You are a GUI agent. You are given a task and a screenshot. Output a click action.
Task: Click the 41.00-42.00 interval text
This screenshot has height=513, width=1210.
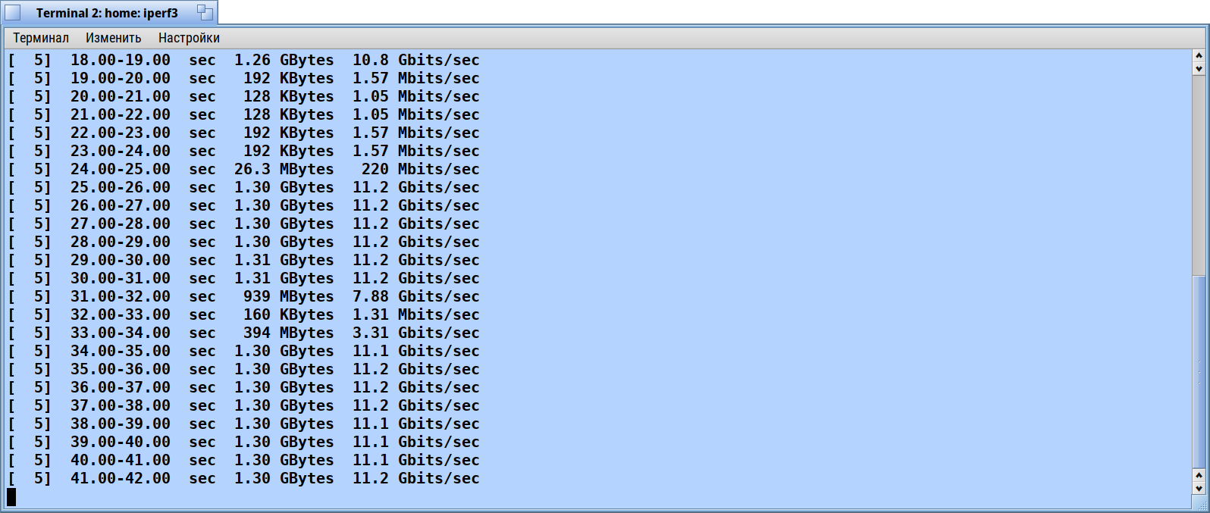[x=121, y=478]
